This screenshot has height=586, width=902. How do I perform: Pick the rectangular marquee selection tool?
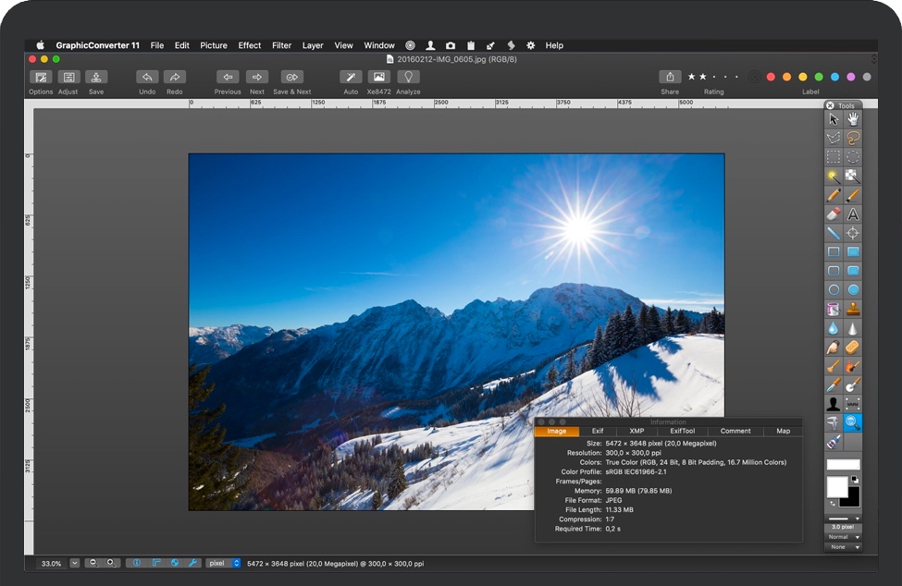pyautogui.click(x=834, y=157)
